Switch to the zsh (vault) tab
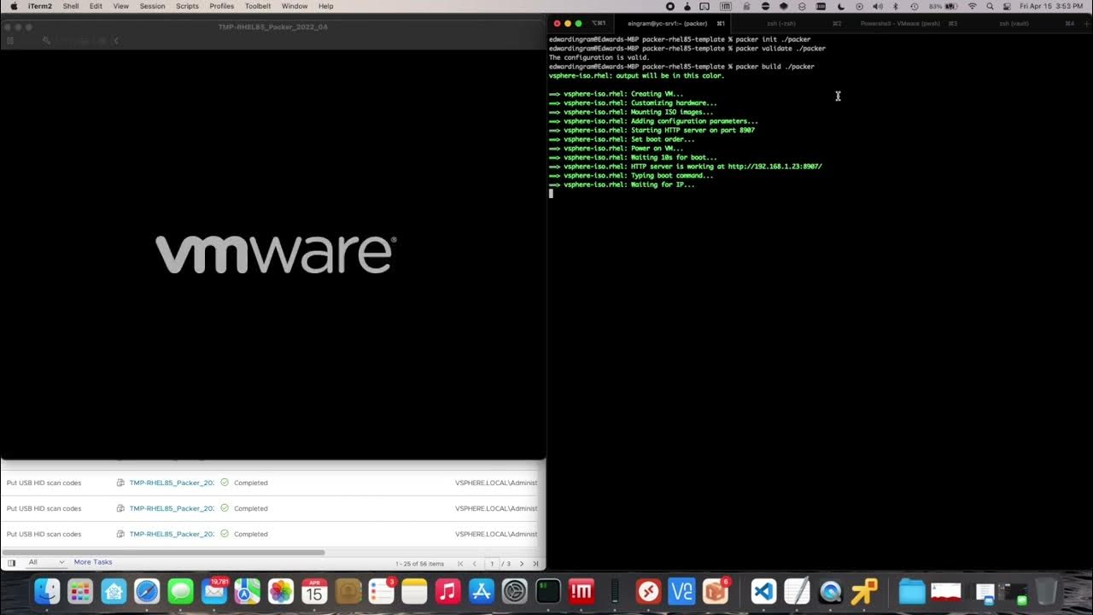1093x615 pixels. click(x=1021, y=23)
